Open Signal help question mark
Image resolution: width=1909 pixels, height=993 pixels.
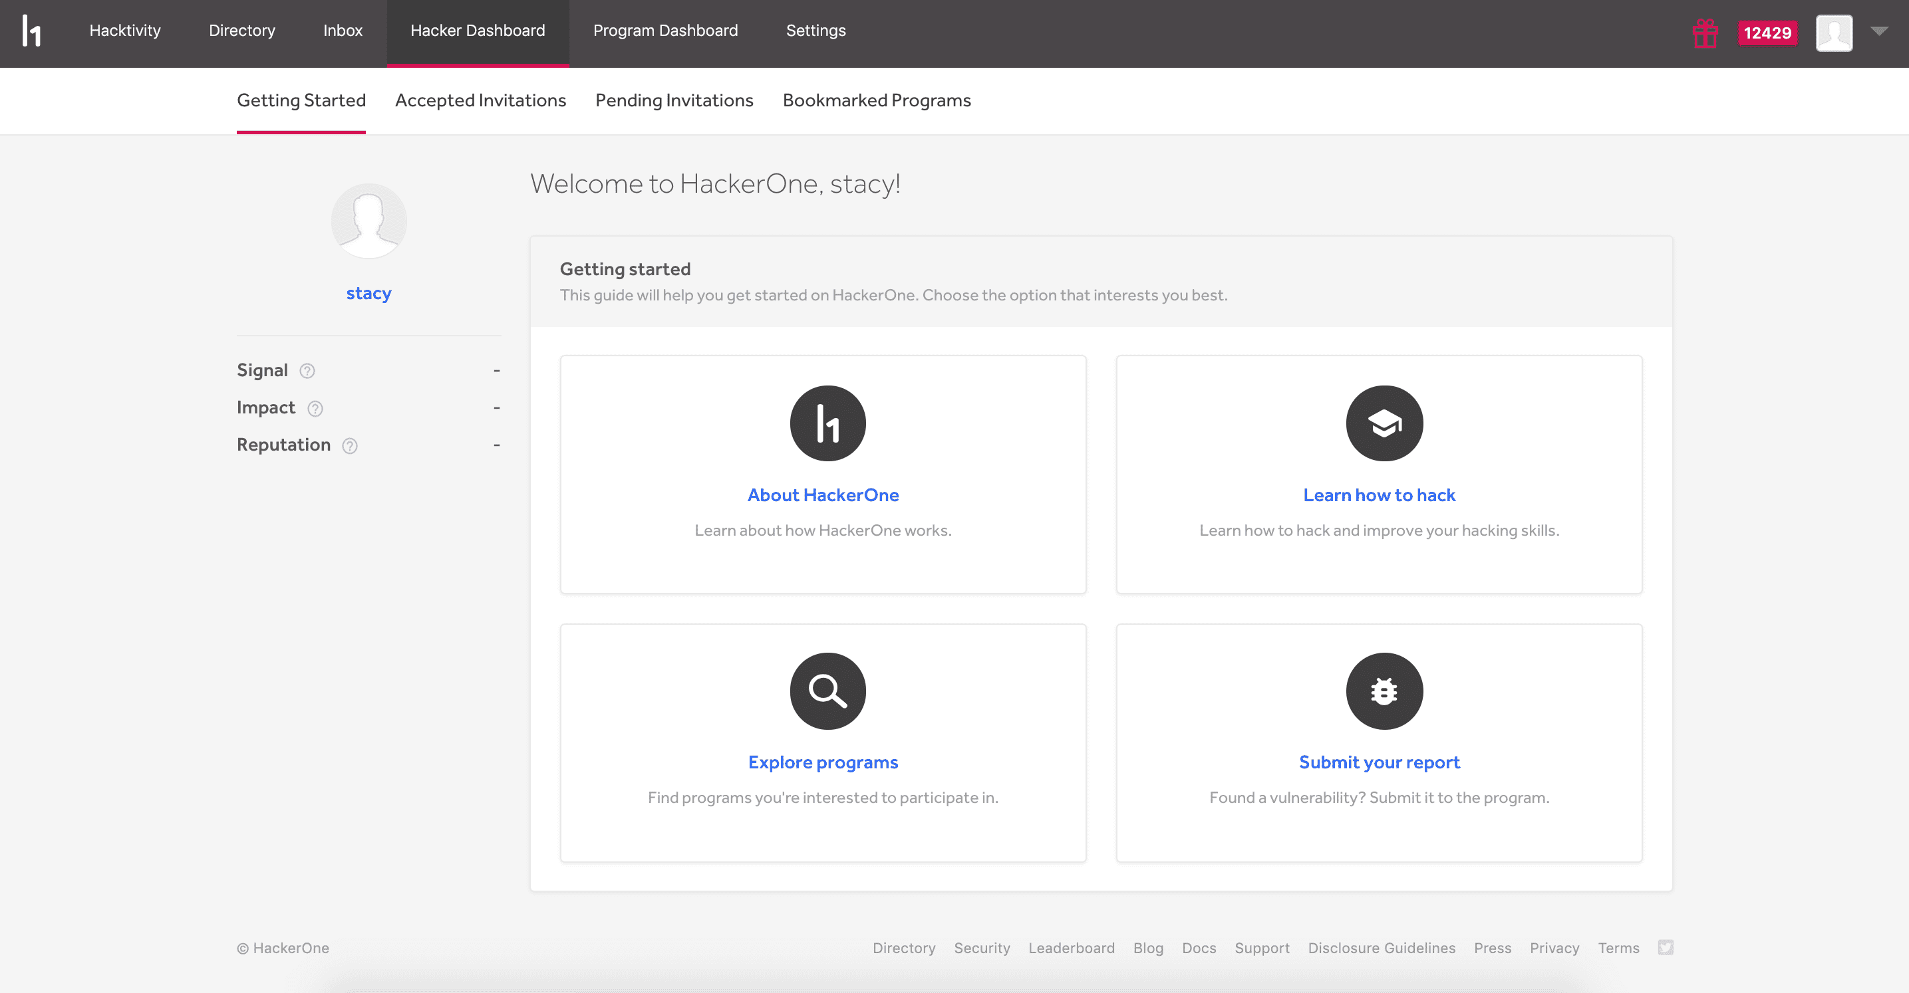(307, 371)
